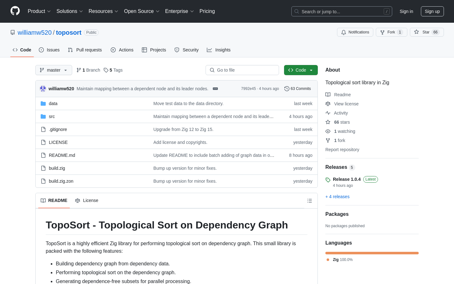Open build.zig.zon file link
This screenshot has height=284, width=454.
[61, 181]
